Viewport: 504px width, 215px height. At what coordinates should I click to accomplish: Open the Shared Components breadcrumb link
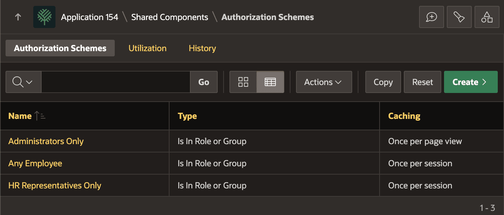pyautogui.click(x=170, y=17)
